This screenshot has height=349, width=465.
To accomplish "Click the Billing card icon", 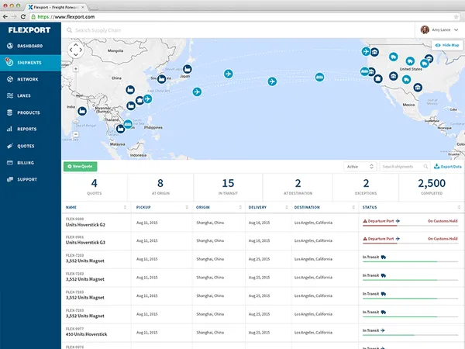I will 10,163.
